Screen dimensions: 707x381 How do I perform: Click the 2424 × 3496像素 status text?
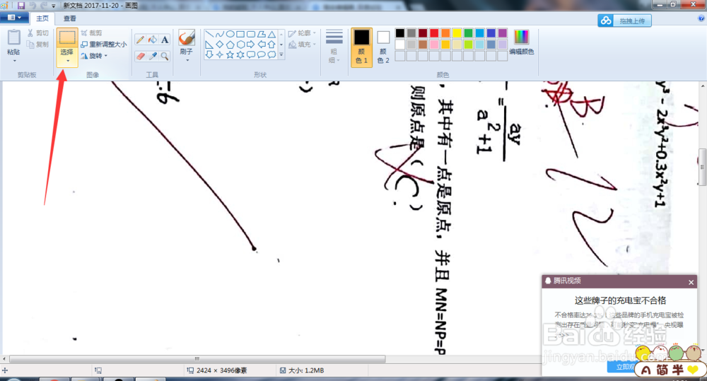pyautogui.click(x=221, y=370)
